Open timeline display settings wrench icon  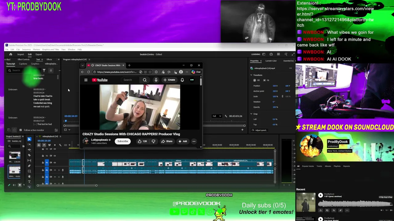pyautogui.click(x=60, y=145)
